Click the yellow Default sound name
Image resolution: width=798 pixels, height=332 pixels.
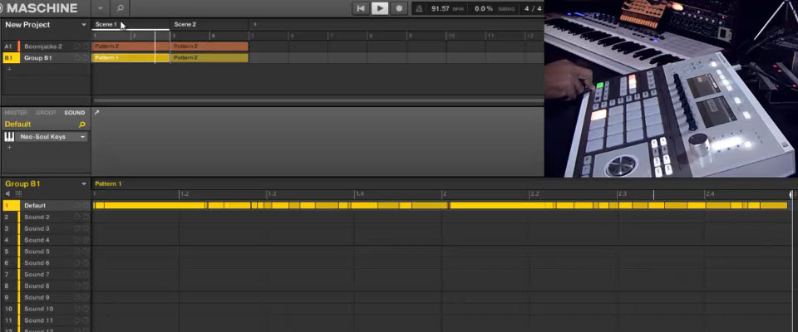(17, 124)
